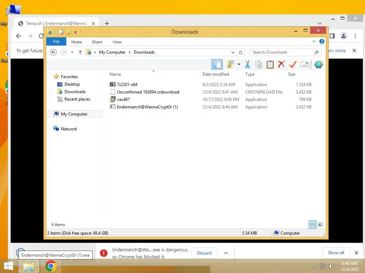This screenshot has width=365, height=273.
Task: Sort by the Type column header
Action: click(264, 74)
